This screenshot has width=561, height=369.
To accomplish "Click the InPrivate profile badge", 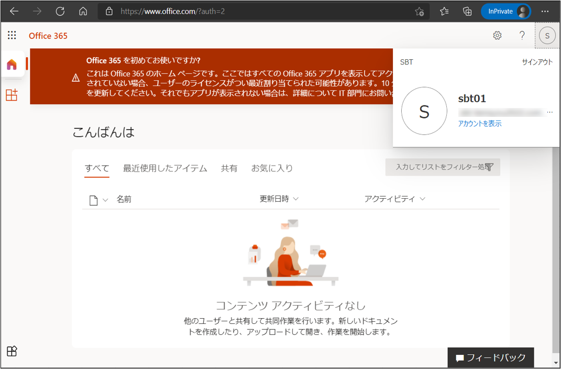I will pyautogui.click(x=506, y=12).
